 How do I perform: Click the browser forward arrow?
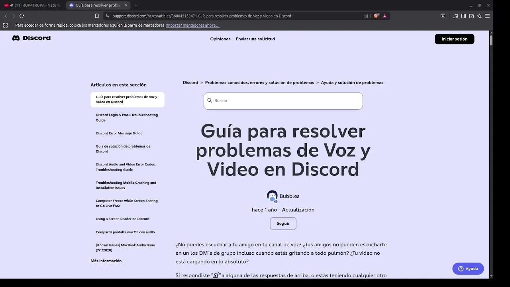pos(14,16)
